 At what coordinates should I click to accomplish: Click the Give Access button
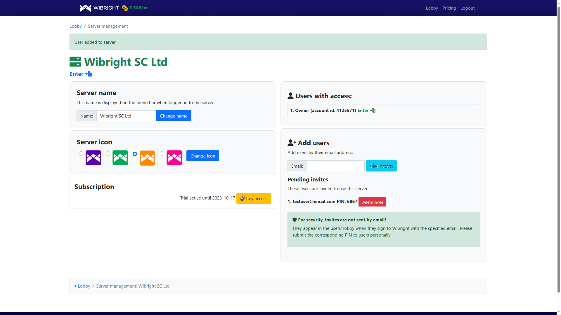(381, 166)
